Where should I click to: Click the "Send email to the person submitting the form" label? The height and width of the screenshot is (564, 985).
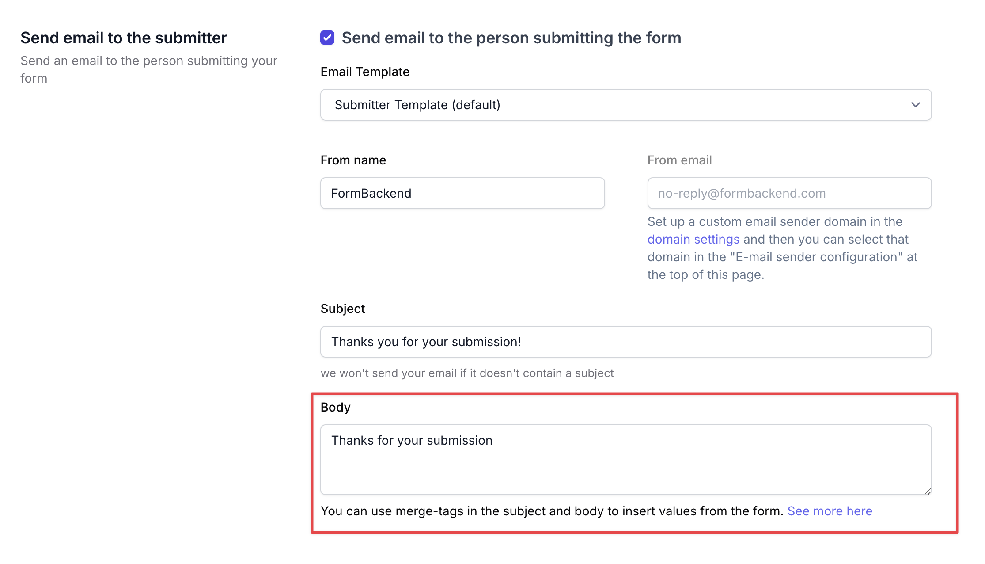(511, 38)
